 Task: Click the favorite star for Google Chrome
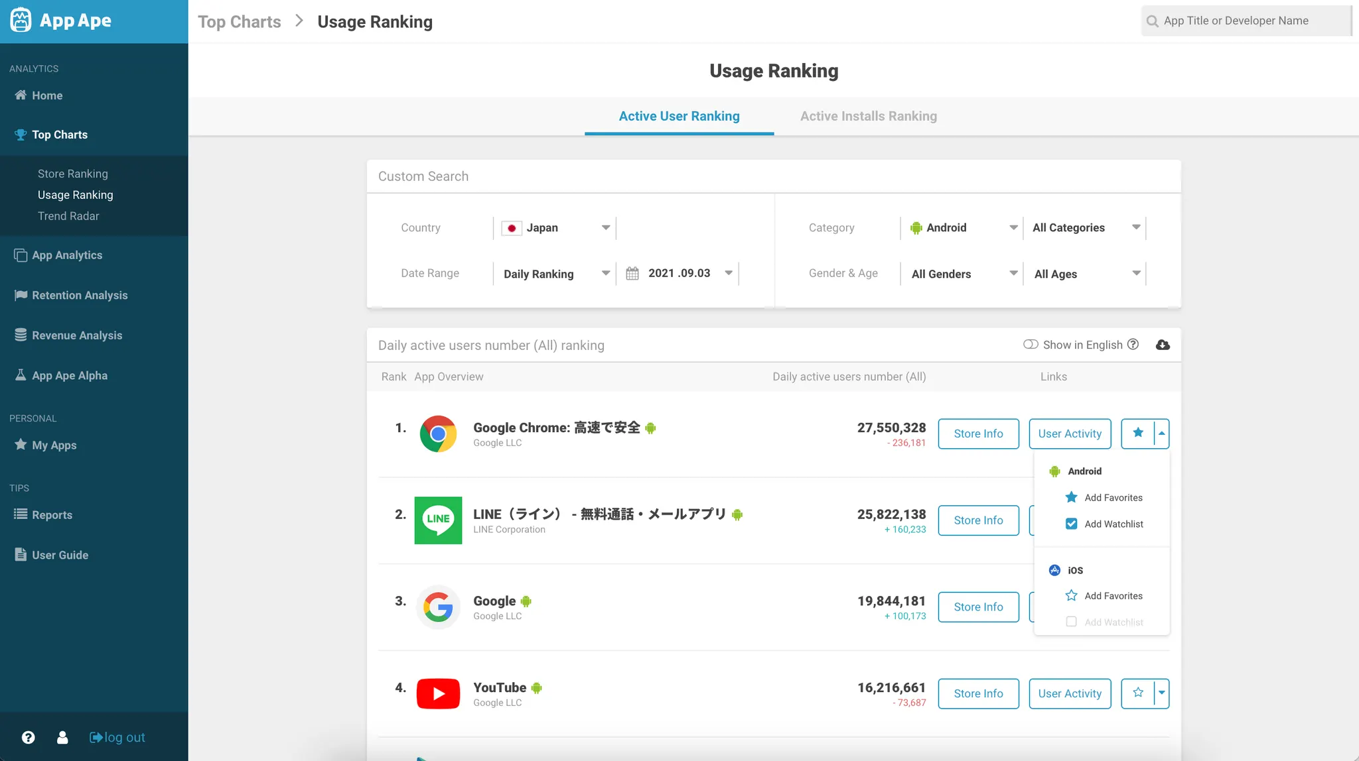click(x=1138, y=434)
